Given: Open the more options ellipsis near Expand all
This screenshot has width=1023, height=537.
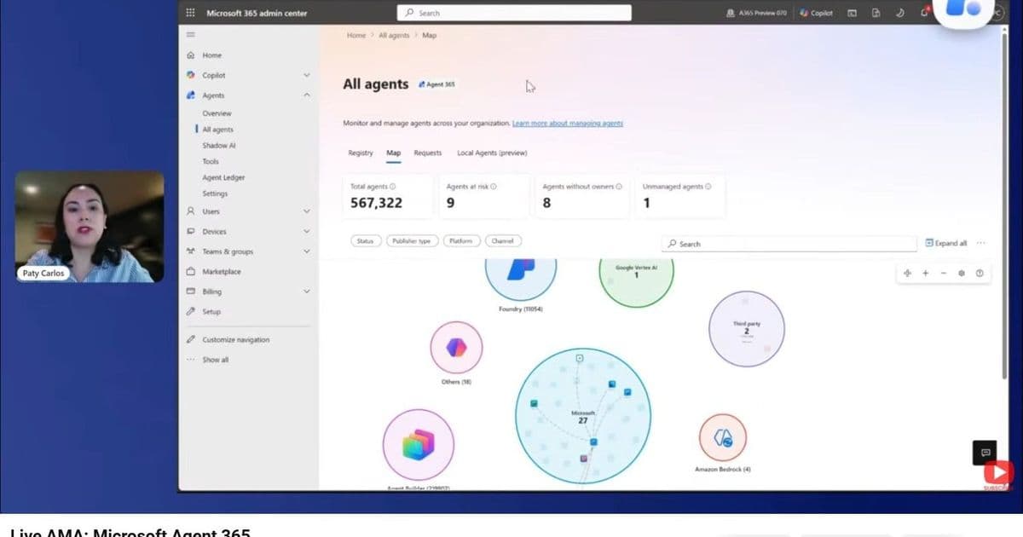Looking at the screenshot, I should click(x=981, y=243).
